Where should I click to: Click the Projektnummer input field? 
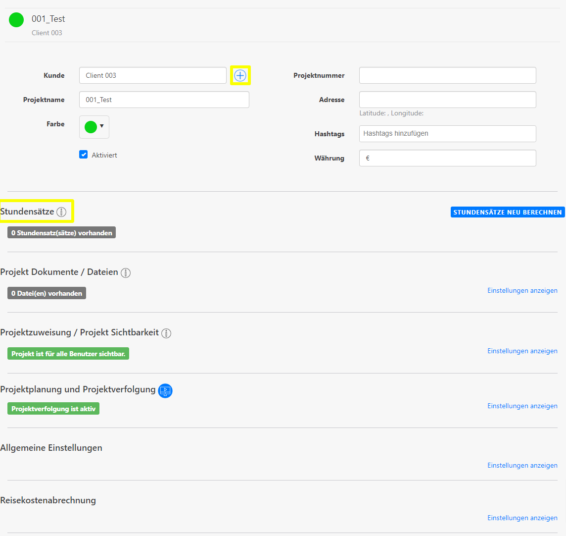point(447,75)
